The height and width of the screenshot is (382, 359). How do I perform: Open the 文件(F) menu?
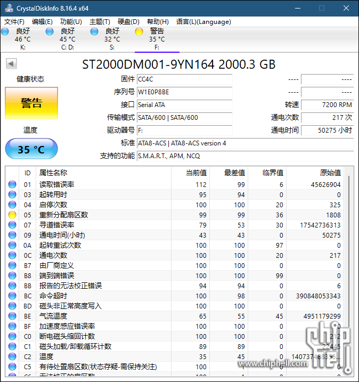[x=14, y=22]
